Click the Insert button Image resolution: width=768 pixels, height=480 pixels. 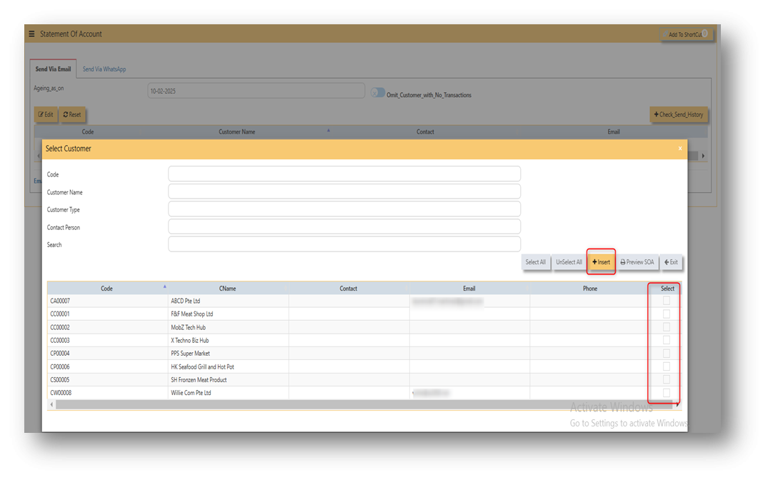click(x=601, y=262)
